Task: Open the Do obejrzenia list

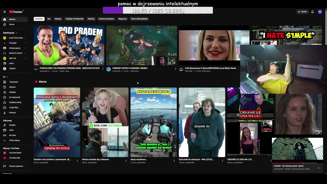Action: (x=15, y=97)
